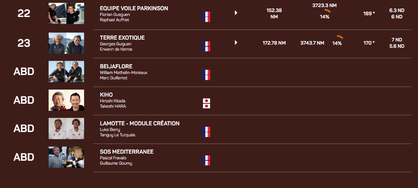Expand Equipe Voile Parkinson row arrow

tap(236, 13)
